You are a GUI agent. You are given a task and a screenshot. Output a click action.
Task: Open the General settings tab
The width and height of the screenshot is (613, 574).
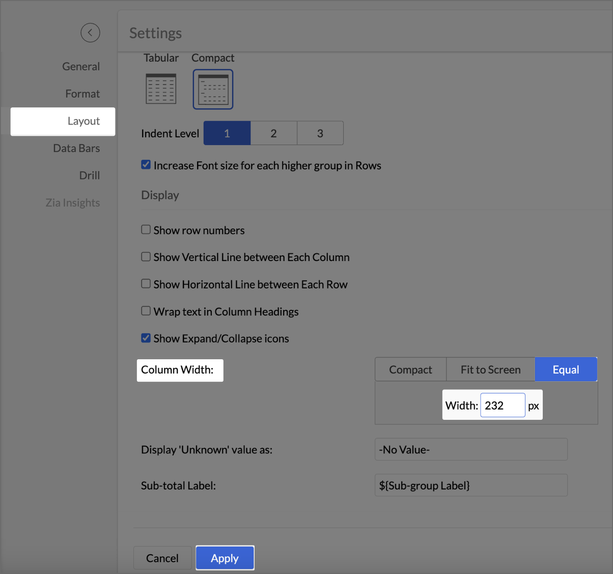tap(81, 67)
